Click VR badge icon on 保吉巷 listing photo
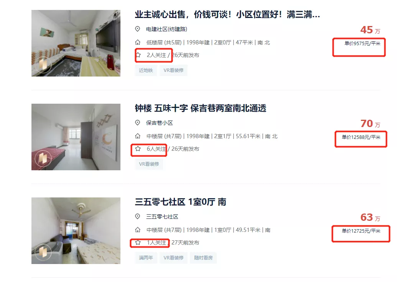Screen dimensions: 397x282 click(43, 158)
